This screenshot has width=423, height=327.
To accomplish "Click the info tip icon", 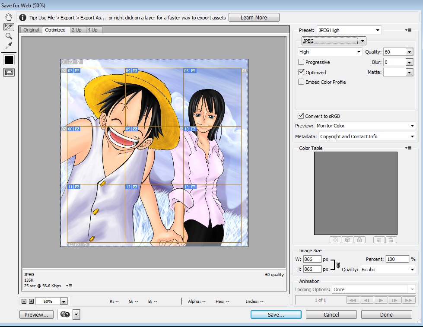I will 22,18.
